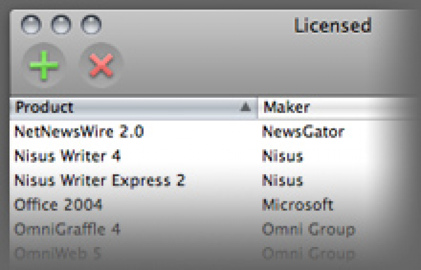Screen dimensions: 421x270
Task: Close the Licensed window
Action: [x=31, y=25]
